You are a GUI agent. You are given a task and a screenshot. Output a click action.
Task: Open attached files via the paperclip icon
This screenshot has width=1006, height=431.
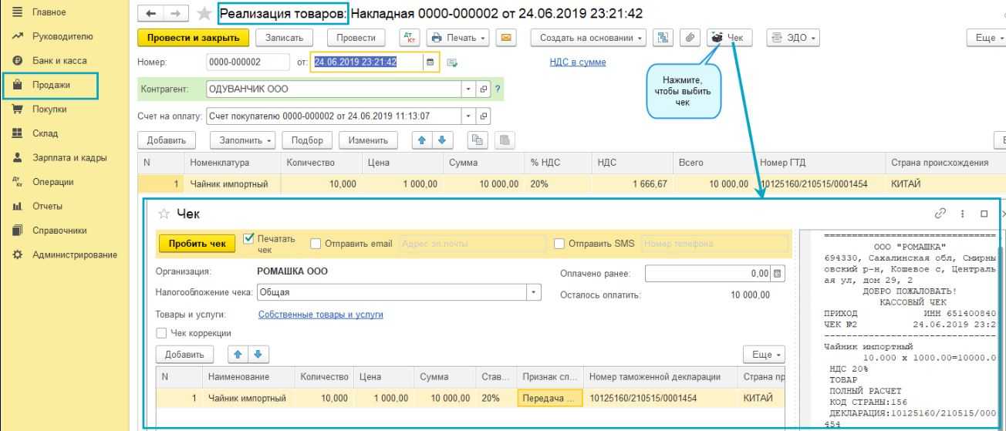690,38
